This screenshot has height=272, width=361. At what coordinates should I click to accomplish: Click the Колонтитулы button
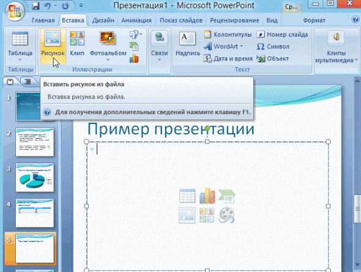[x=228, y=34]
